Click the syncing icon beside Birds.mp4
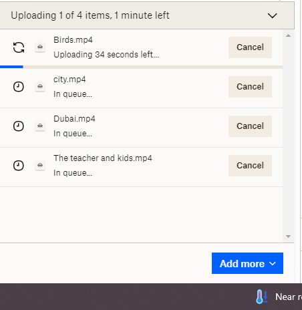 click(x=19, y=47)
